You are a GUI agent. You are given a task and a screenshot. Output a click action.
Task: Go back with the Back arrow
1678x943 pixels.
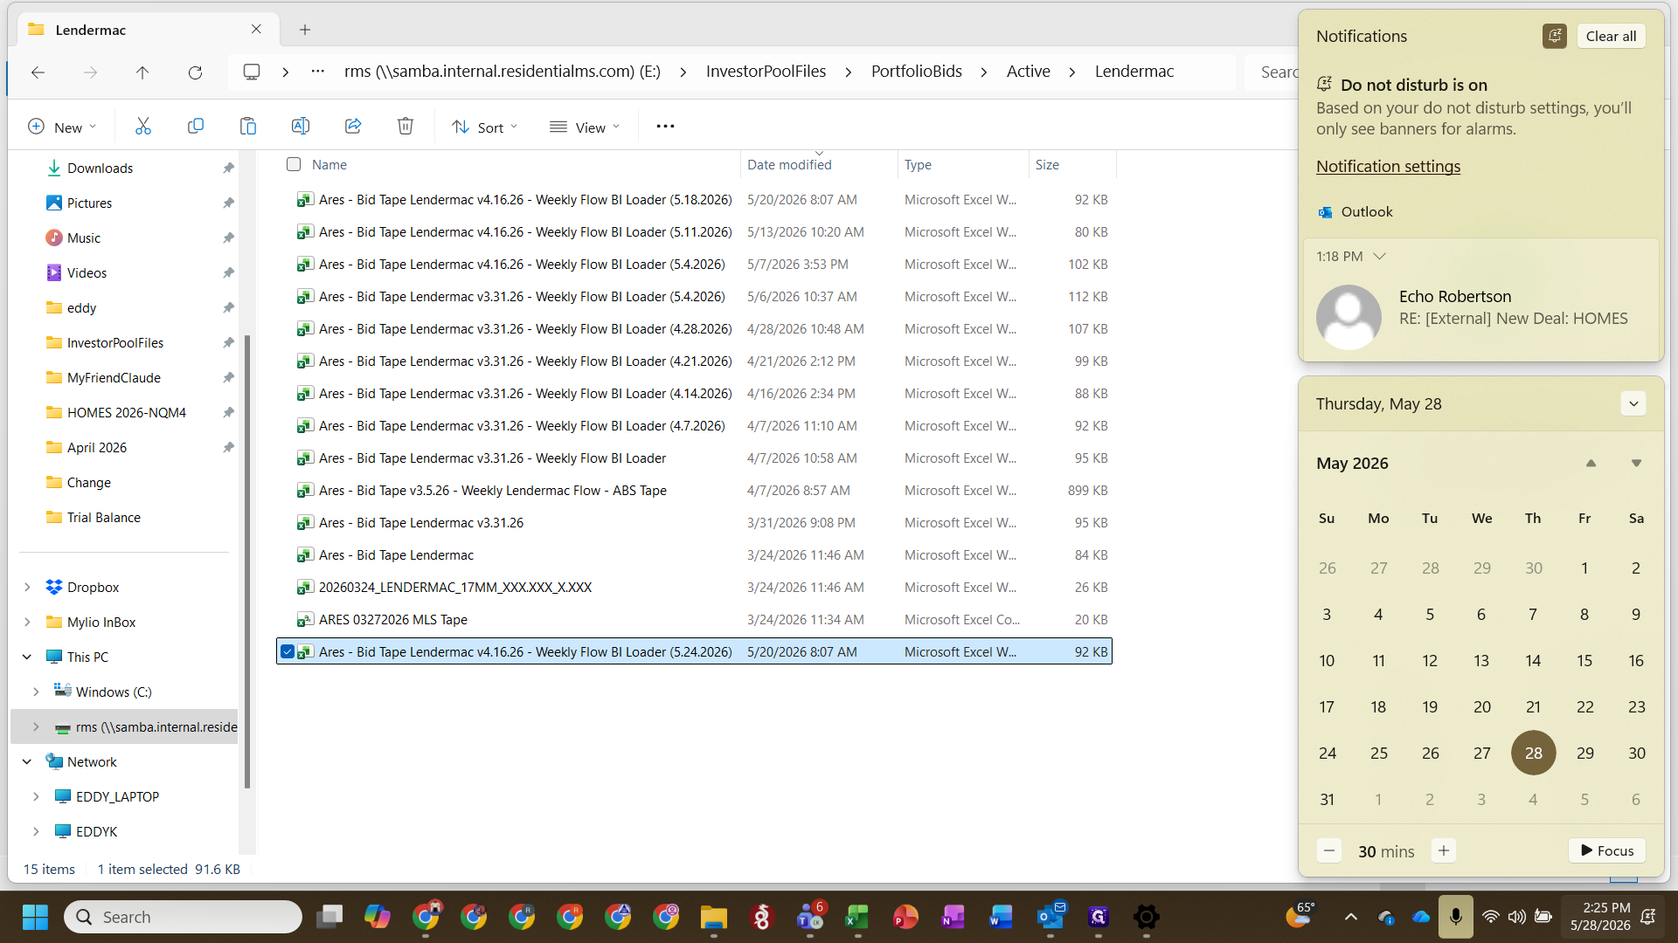[38, 72]
